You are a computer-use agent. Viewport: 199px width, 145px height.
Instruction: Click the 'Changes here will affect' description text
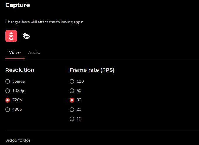(x=44, y=22)
